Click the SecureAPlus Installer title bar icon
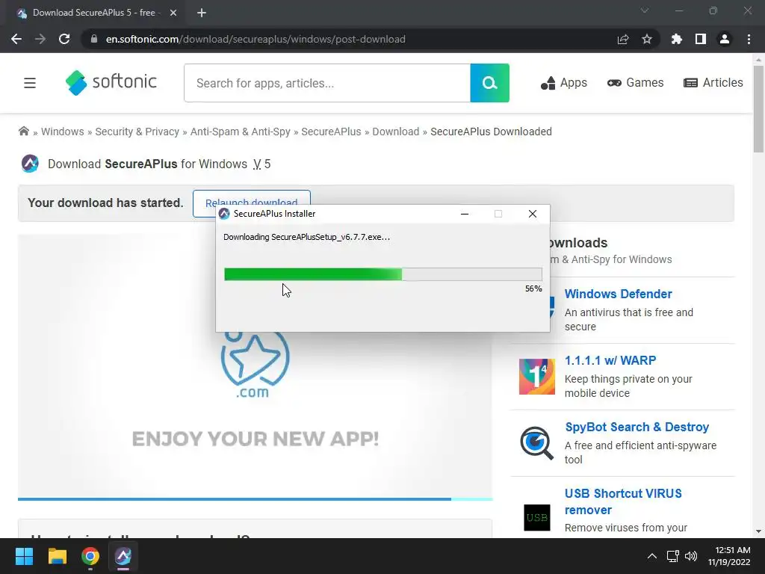Viewport: 765px width, 574px height. point(224,214)
